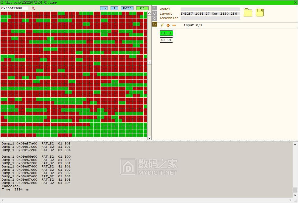Select the 01_01 dump chip
This screenshot has width=298, height=203.
(166, 33)
